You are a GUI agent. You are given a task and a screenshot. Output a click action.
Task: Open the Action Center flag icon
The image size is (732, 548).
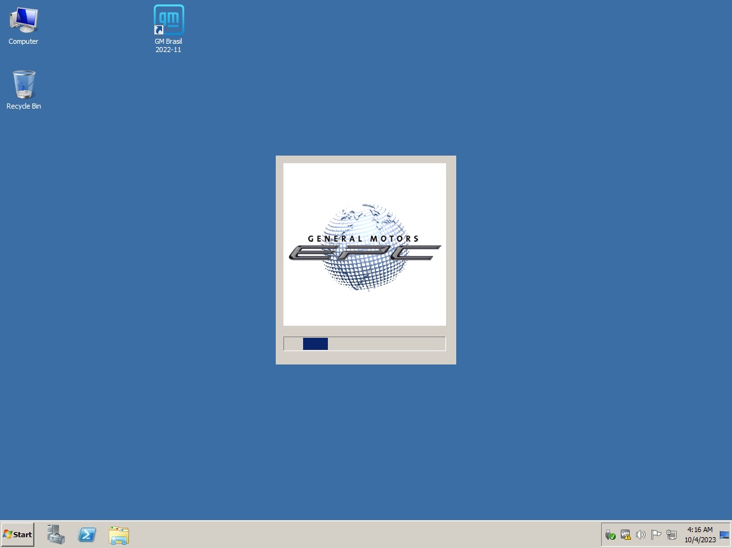click(656, 535)
